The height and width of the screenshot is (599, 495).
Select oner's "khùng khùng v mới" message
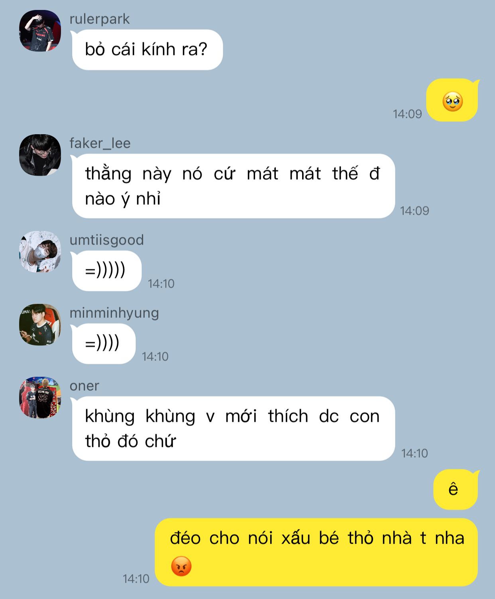coord(233,429)
